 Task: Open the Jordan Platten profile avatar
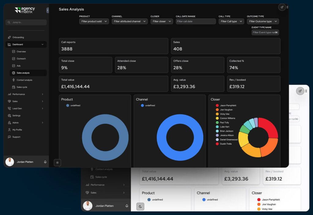pyautogui.click(x=10, y=162)
